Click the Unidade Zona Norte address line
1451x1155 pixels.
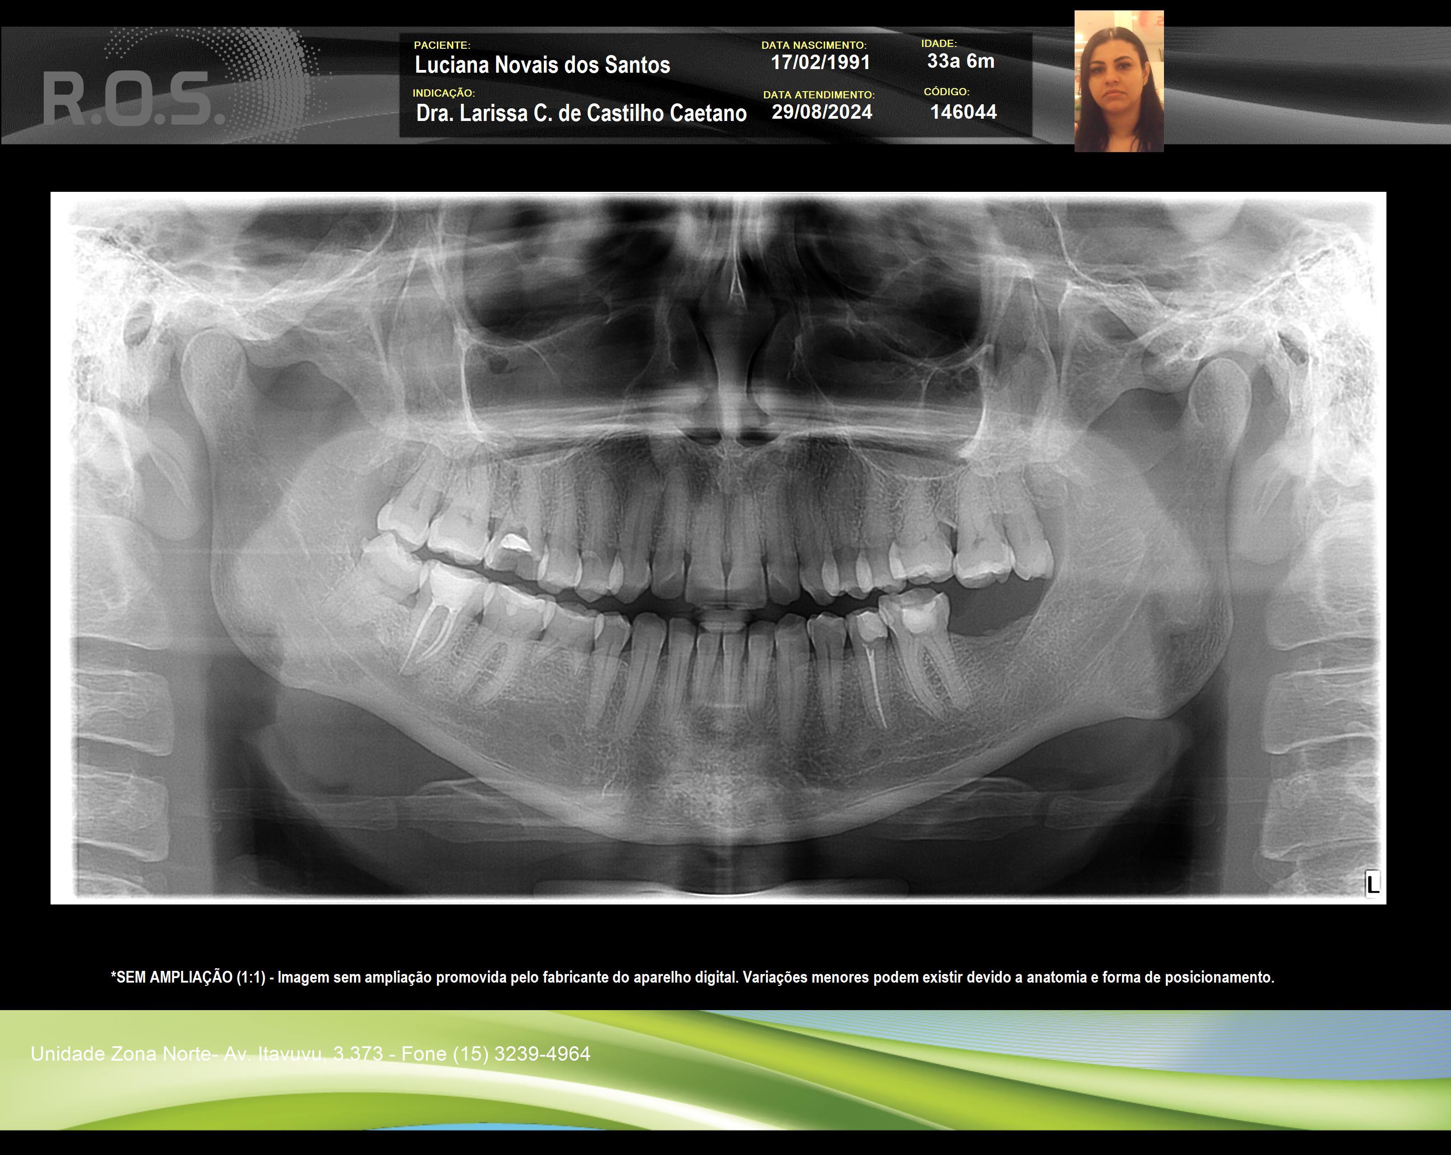(x=310, y=1053)
